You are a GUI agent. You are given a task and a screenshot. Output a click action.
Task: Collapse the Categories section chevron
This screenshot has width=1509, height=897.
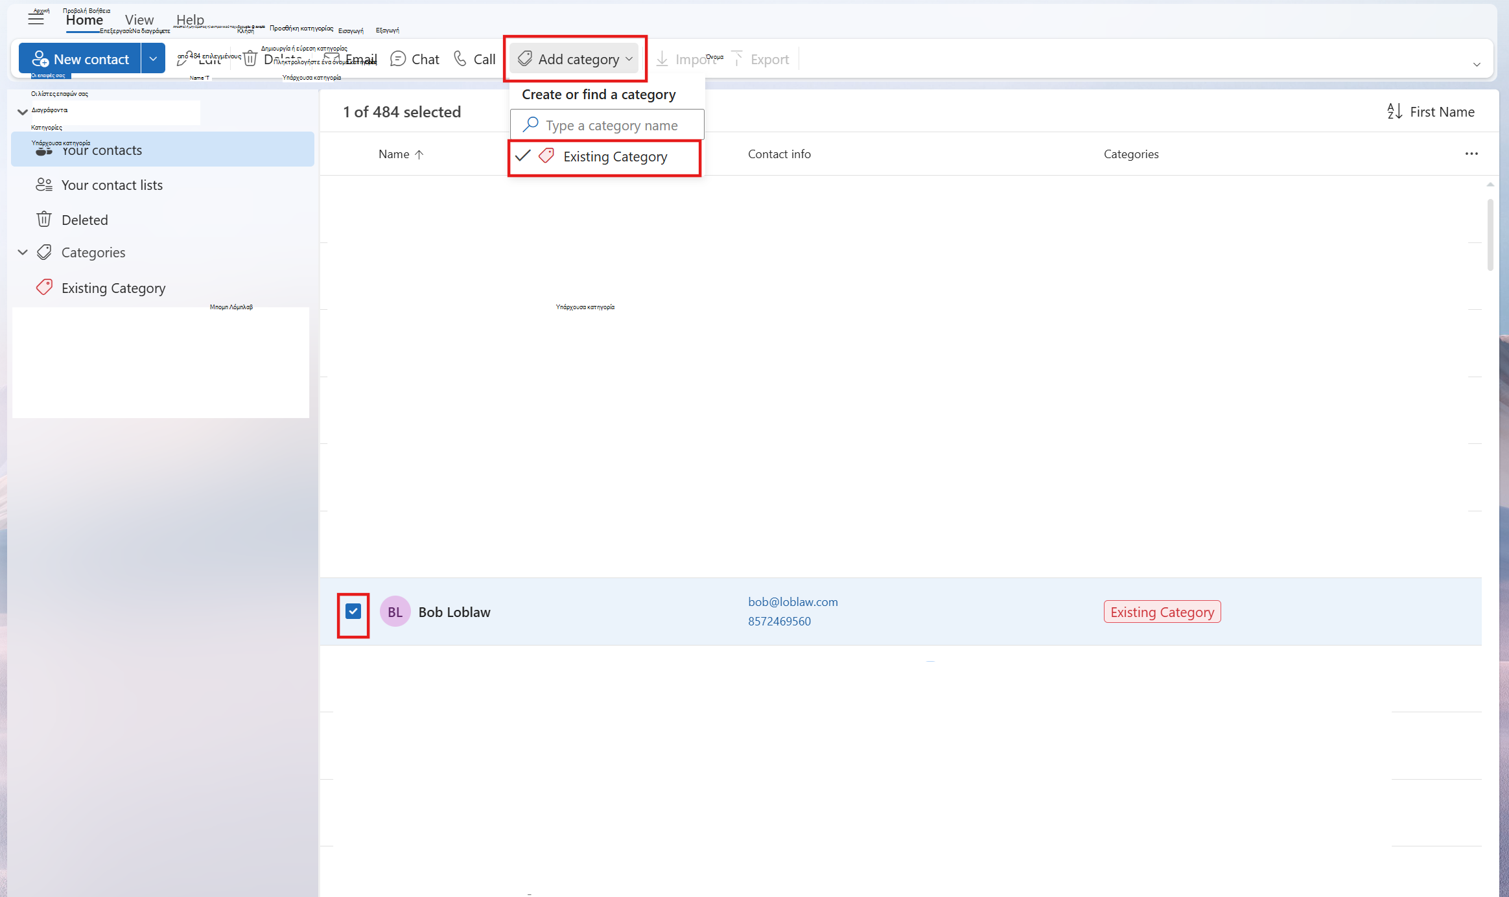[x=23, y=252]
